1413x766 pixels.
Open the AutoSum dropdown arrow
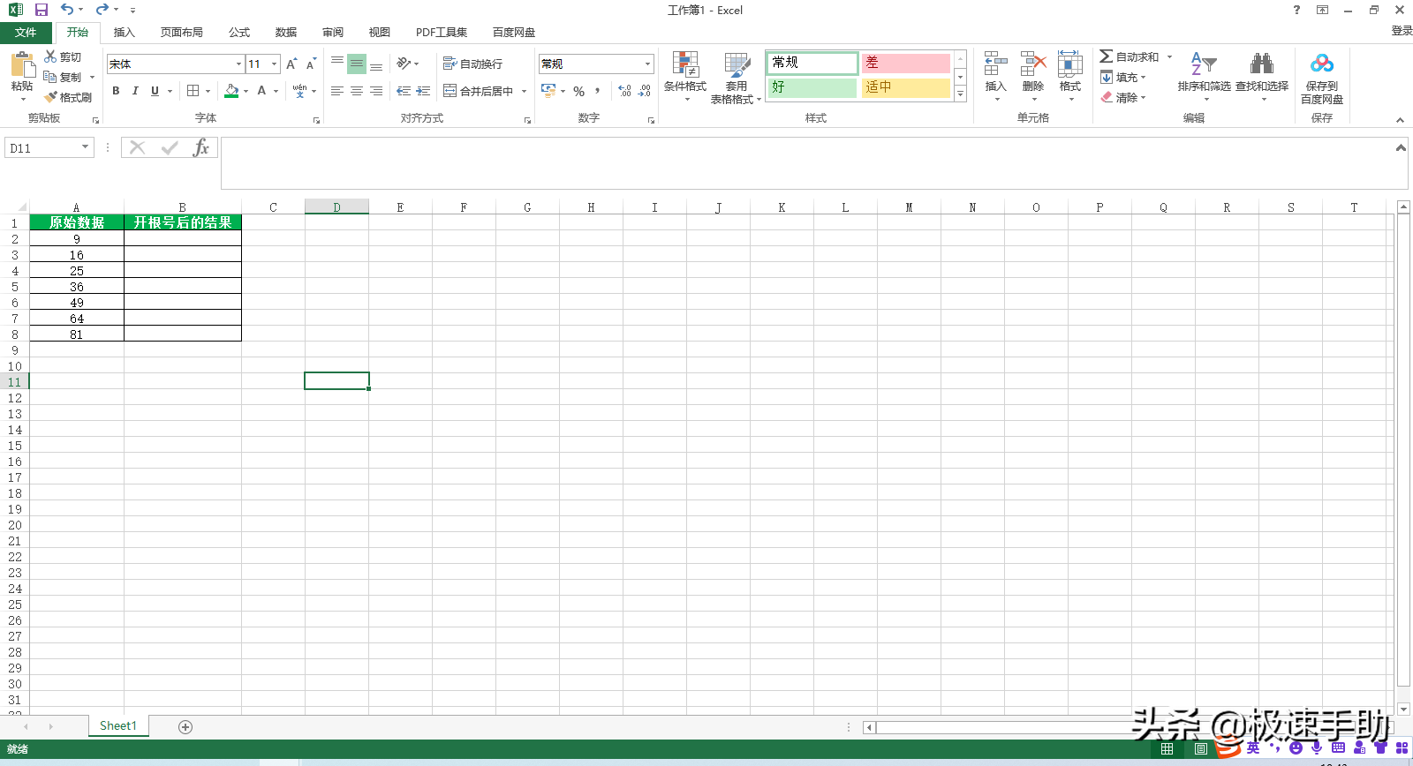[x=1169, y=56]
